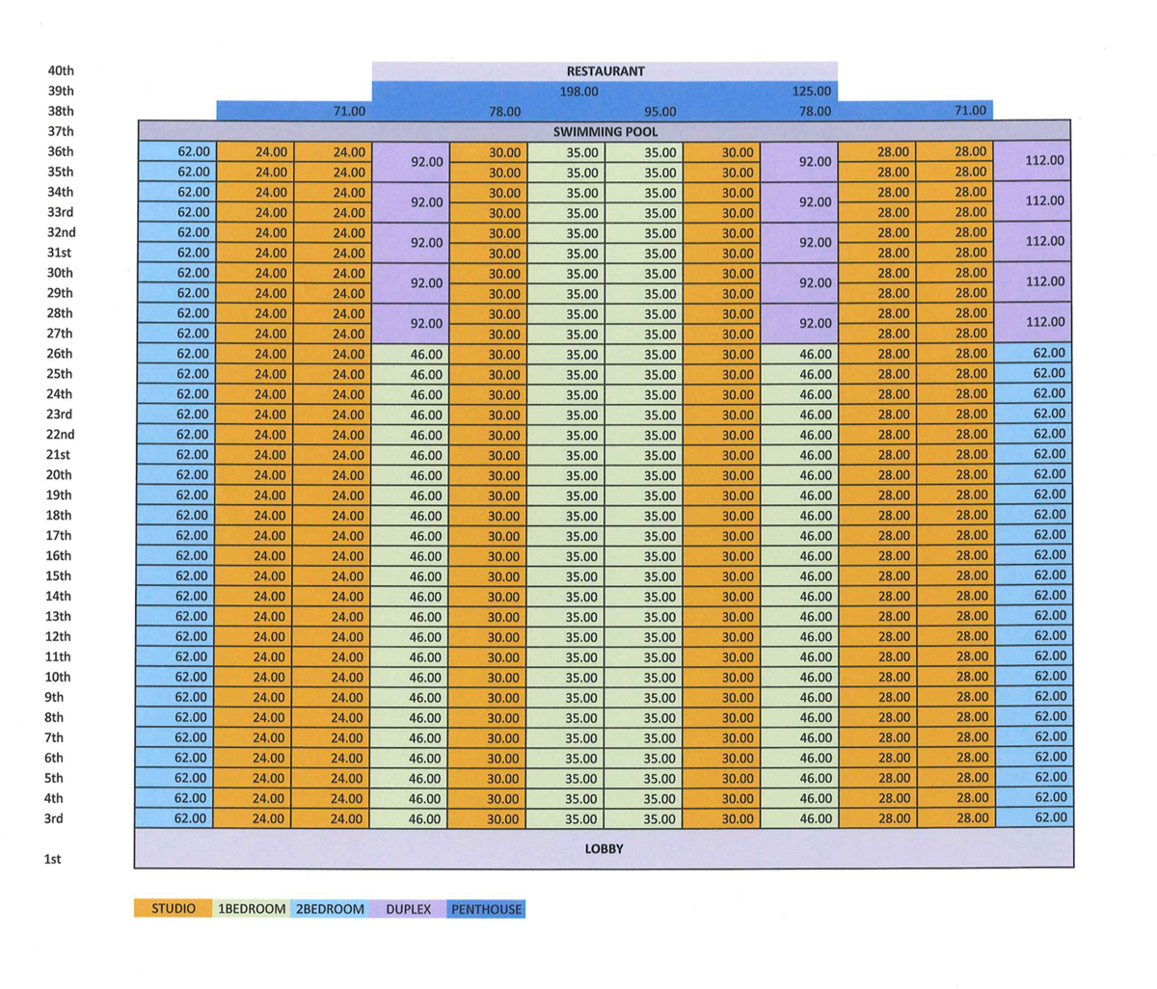Image resolution: width=1157 pixels, height=989 pixels.
Task: Click the 95.00 penthouse value on 38th floor
Action: coord(659,112)
